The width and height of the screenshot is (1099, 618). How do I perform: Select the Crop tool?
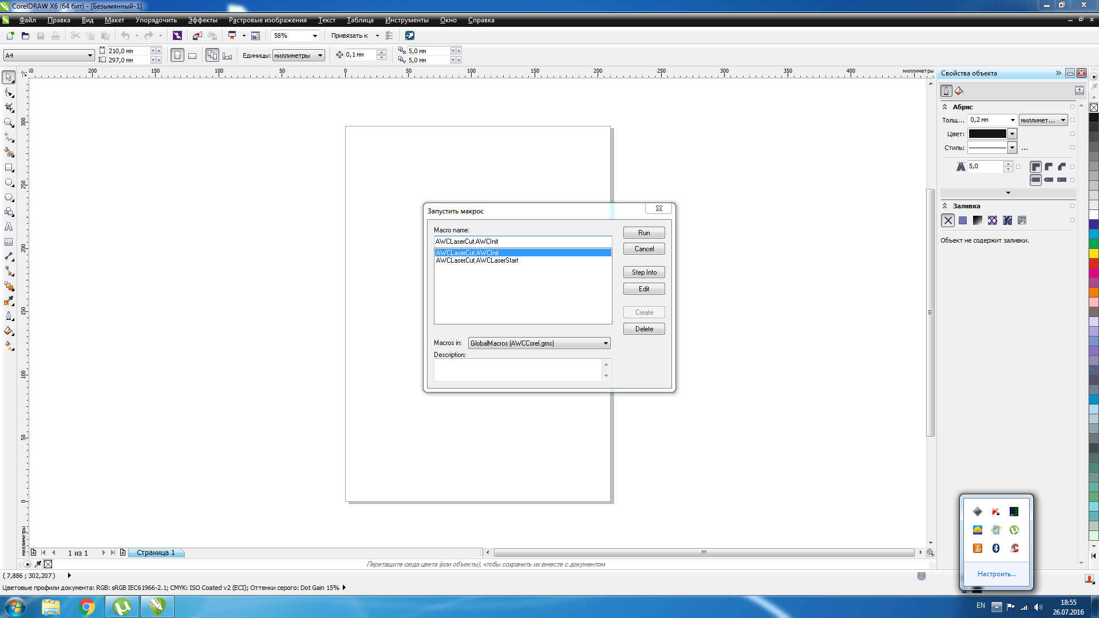pos(9,108)
